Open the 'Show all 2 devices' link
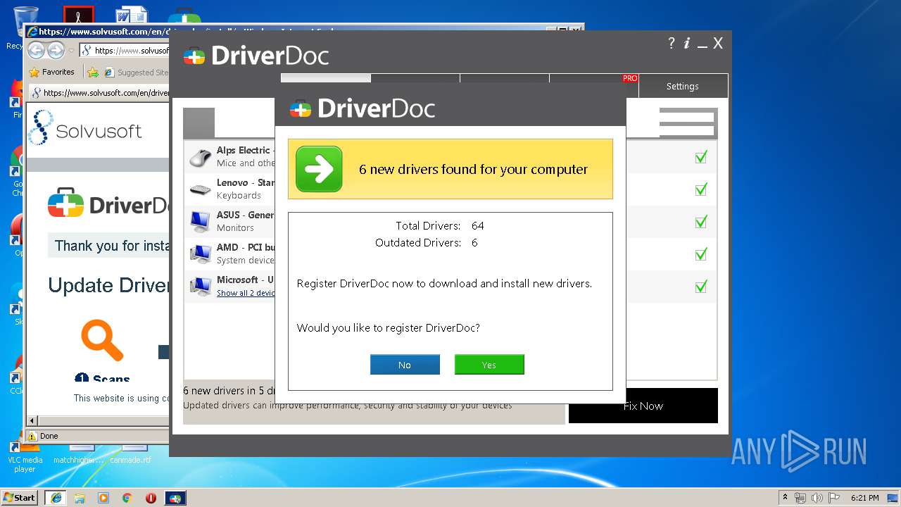 point(246,293)
